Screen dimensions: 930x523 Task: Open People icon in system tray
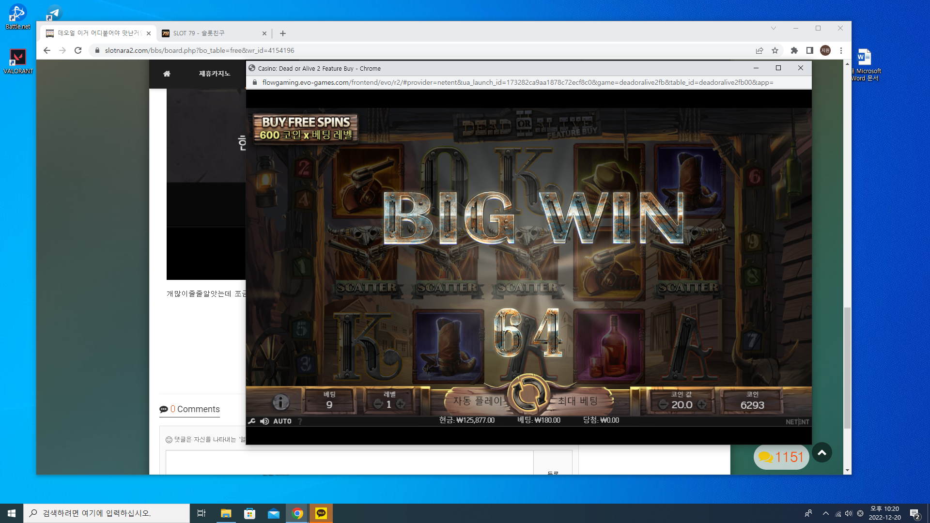808,513
